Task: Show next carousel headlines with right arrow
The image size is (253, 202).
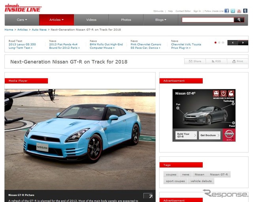Action: (x=243, y=43)
